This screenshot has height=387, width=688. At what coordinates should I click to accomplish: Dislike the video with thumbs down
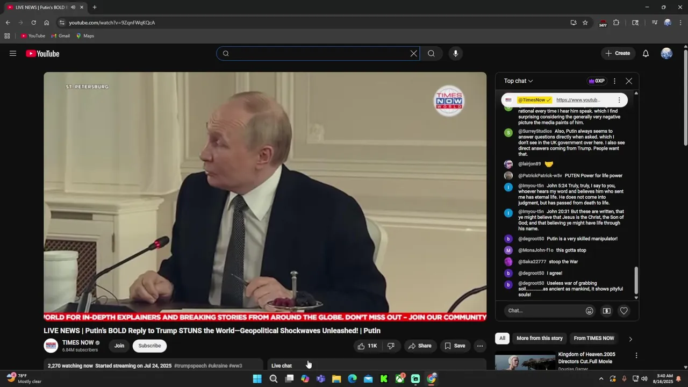coord(391,346)
